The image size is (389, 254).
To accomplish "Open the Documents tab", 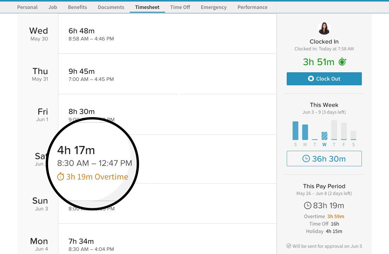I will click(111, 7).
